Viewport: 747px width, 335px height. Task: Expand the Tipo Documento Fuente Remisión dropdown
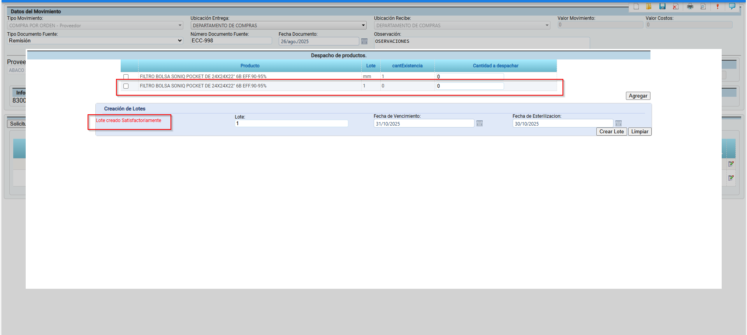pyautogui.click(x=95, y=41)
